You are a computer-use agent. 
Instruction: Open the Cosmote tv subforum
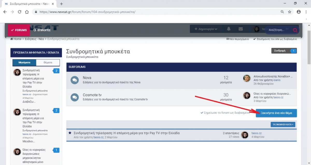92,95
